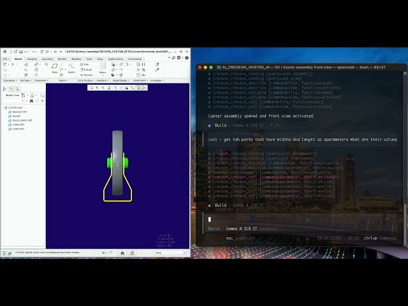Expand the Get Data group dropdown
Image resolution: width=408 pixels, height=306 pixels.
[x=25, y=81]
